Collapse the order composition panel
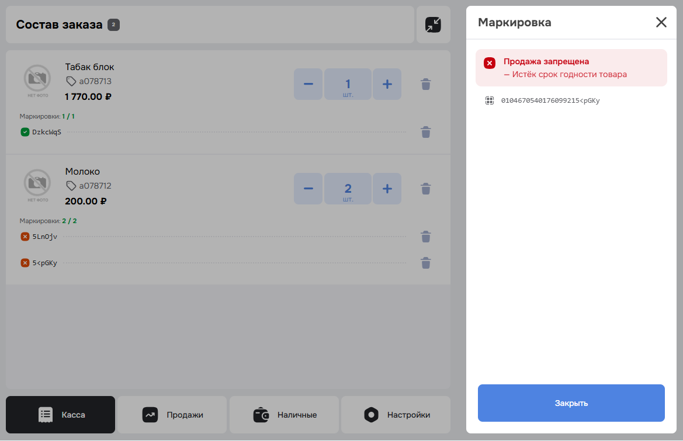The width and height of the screenshot is (683, 441). coord(433,25)
